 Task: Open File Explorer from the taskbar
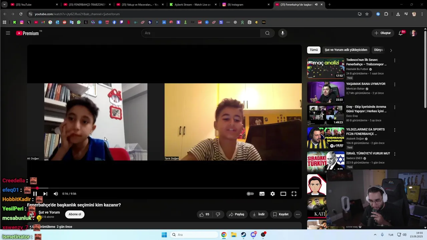pos(234,235)
